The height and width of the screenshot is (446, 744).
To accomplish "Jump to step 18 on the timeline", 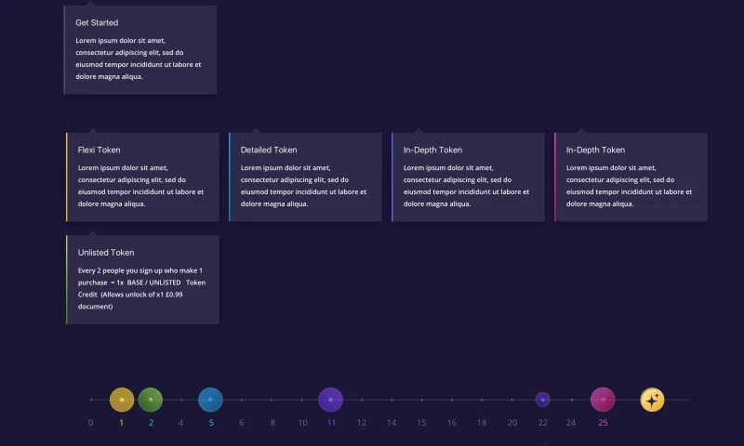I will 482,400.
